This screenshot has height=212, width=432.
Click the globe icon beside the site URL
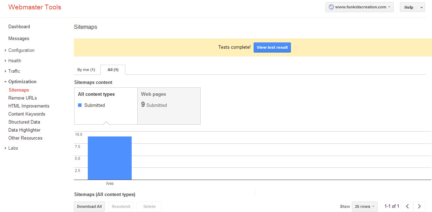[x=331, y=7]
